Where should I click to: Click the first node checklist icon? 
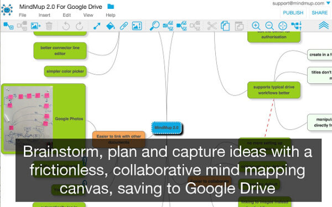click(168, 26)
